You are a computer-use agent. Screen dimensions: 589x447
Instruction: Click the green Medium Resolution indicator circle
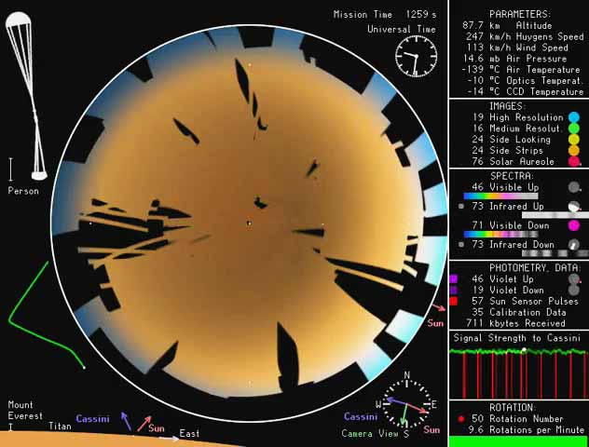[573, 129]
